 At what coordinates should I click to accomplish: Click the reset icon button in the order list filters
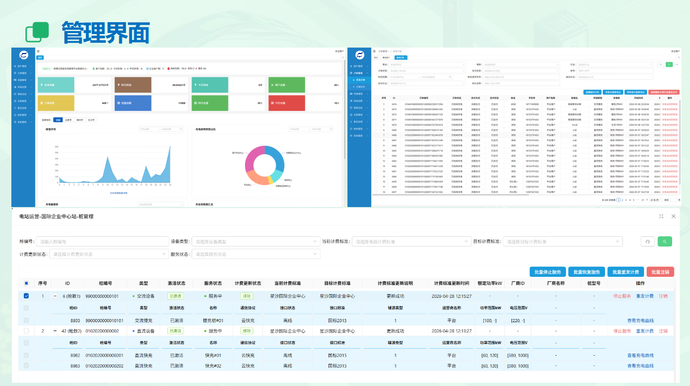coord(661,64)
